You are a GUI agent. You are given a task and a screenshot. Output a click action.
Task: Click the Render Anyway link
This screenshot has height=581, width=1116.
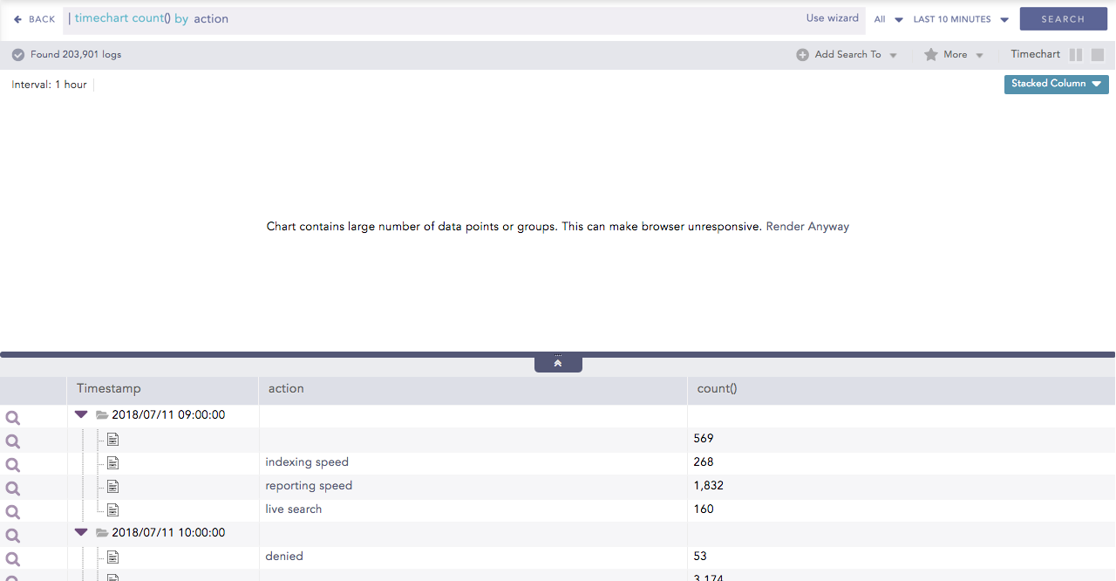pyautogui.click(x=807, y=227)
